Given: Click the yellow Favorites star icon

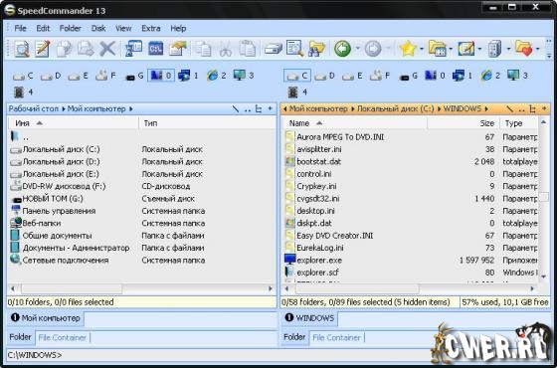Looking at the screenshot, I should pos(408,49).
